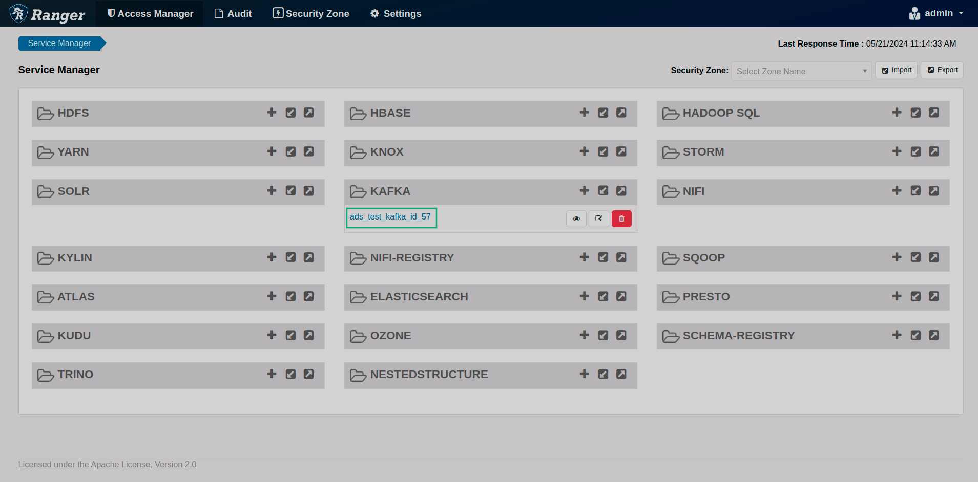Click the Ranger logo

point(47,14)
